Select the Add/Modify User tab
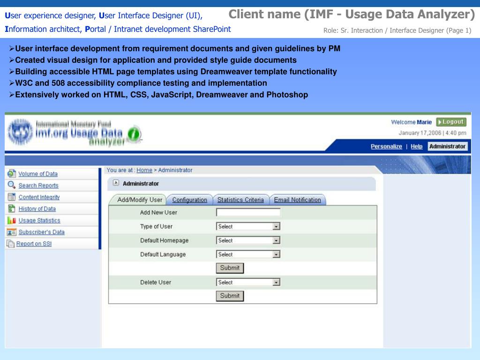The width and height of the screenshot is (480, 360). (140, 200)
